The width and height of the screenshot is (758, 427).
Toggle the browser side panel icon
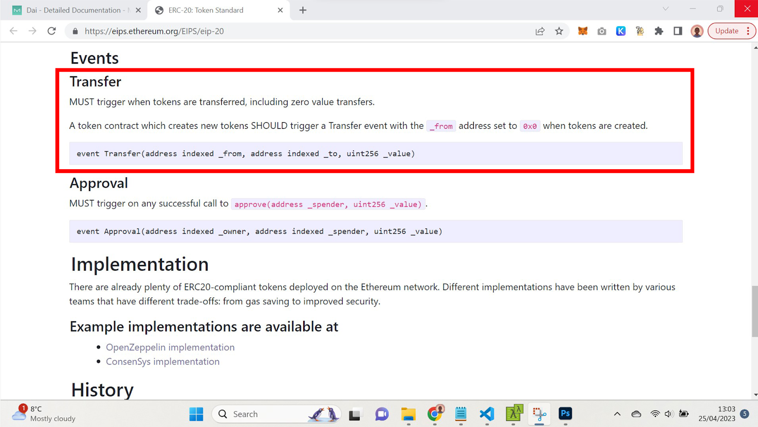tap(678, 31)
